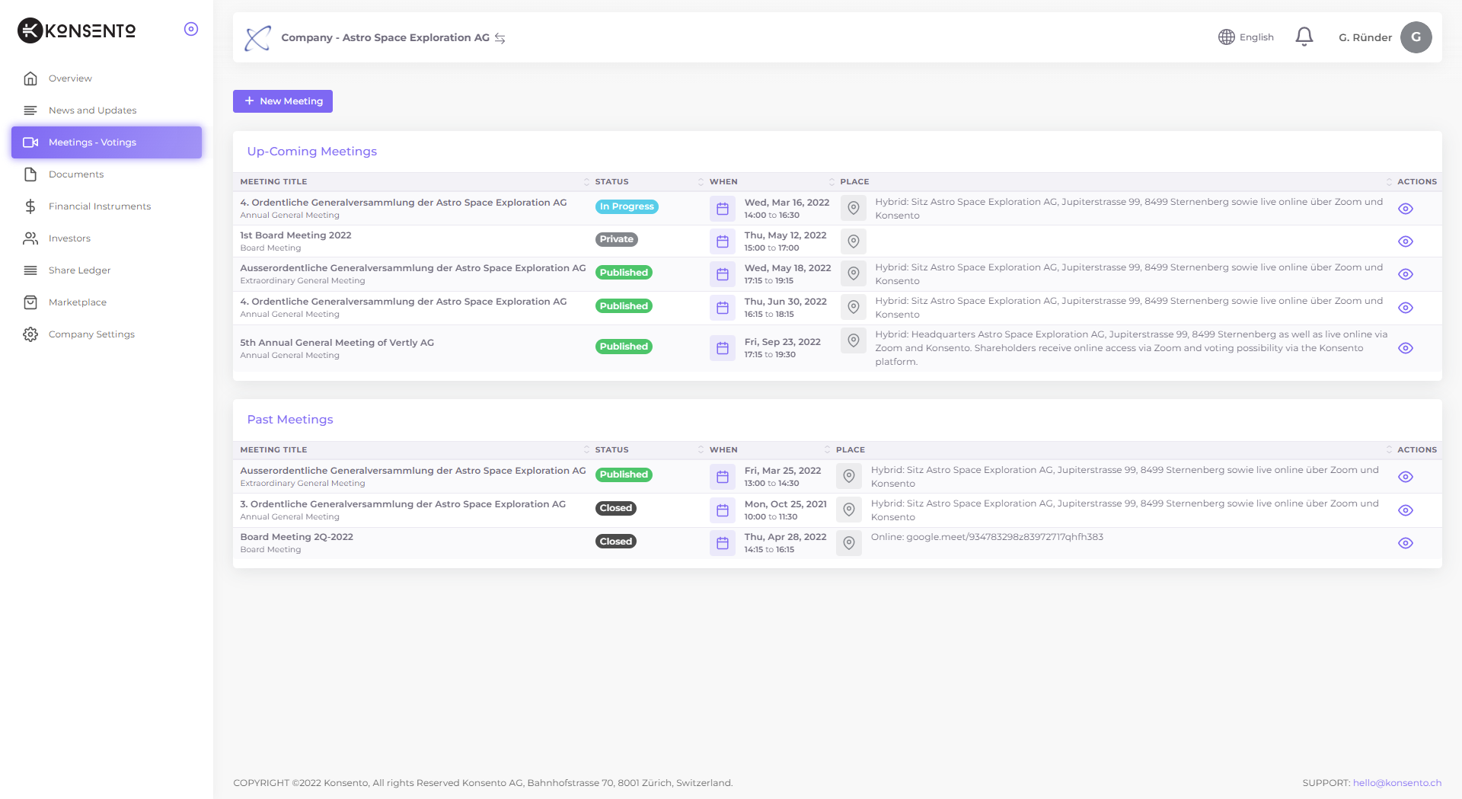Click the sidebar collapse circle icon

191,29
